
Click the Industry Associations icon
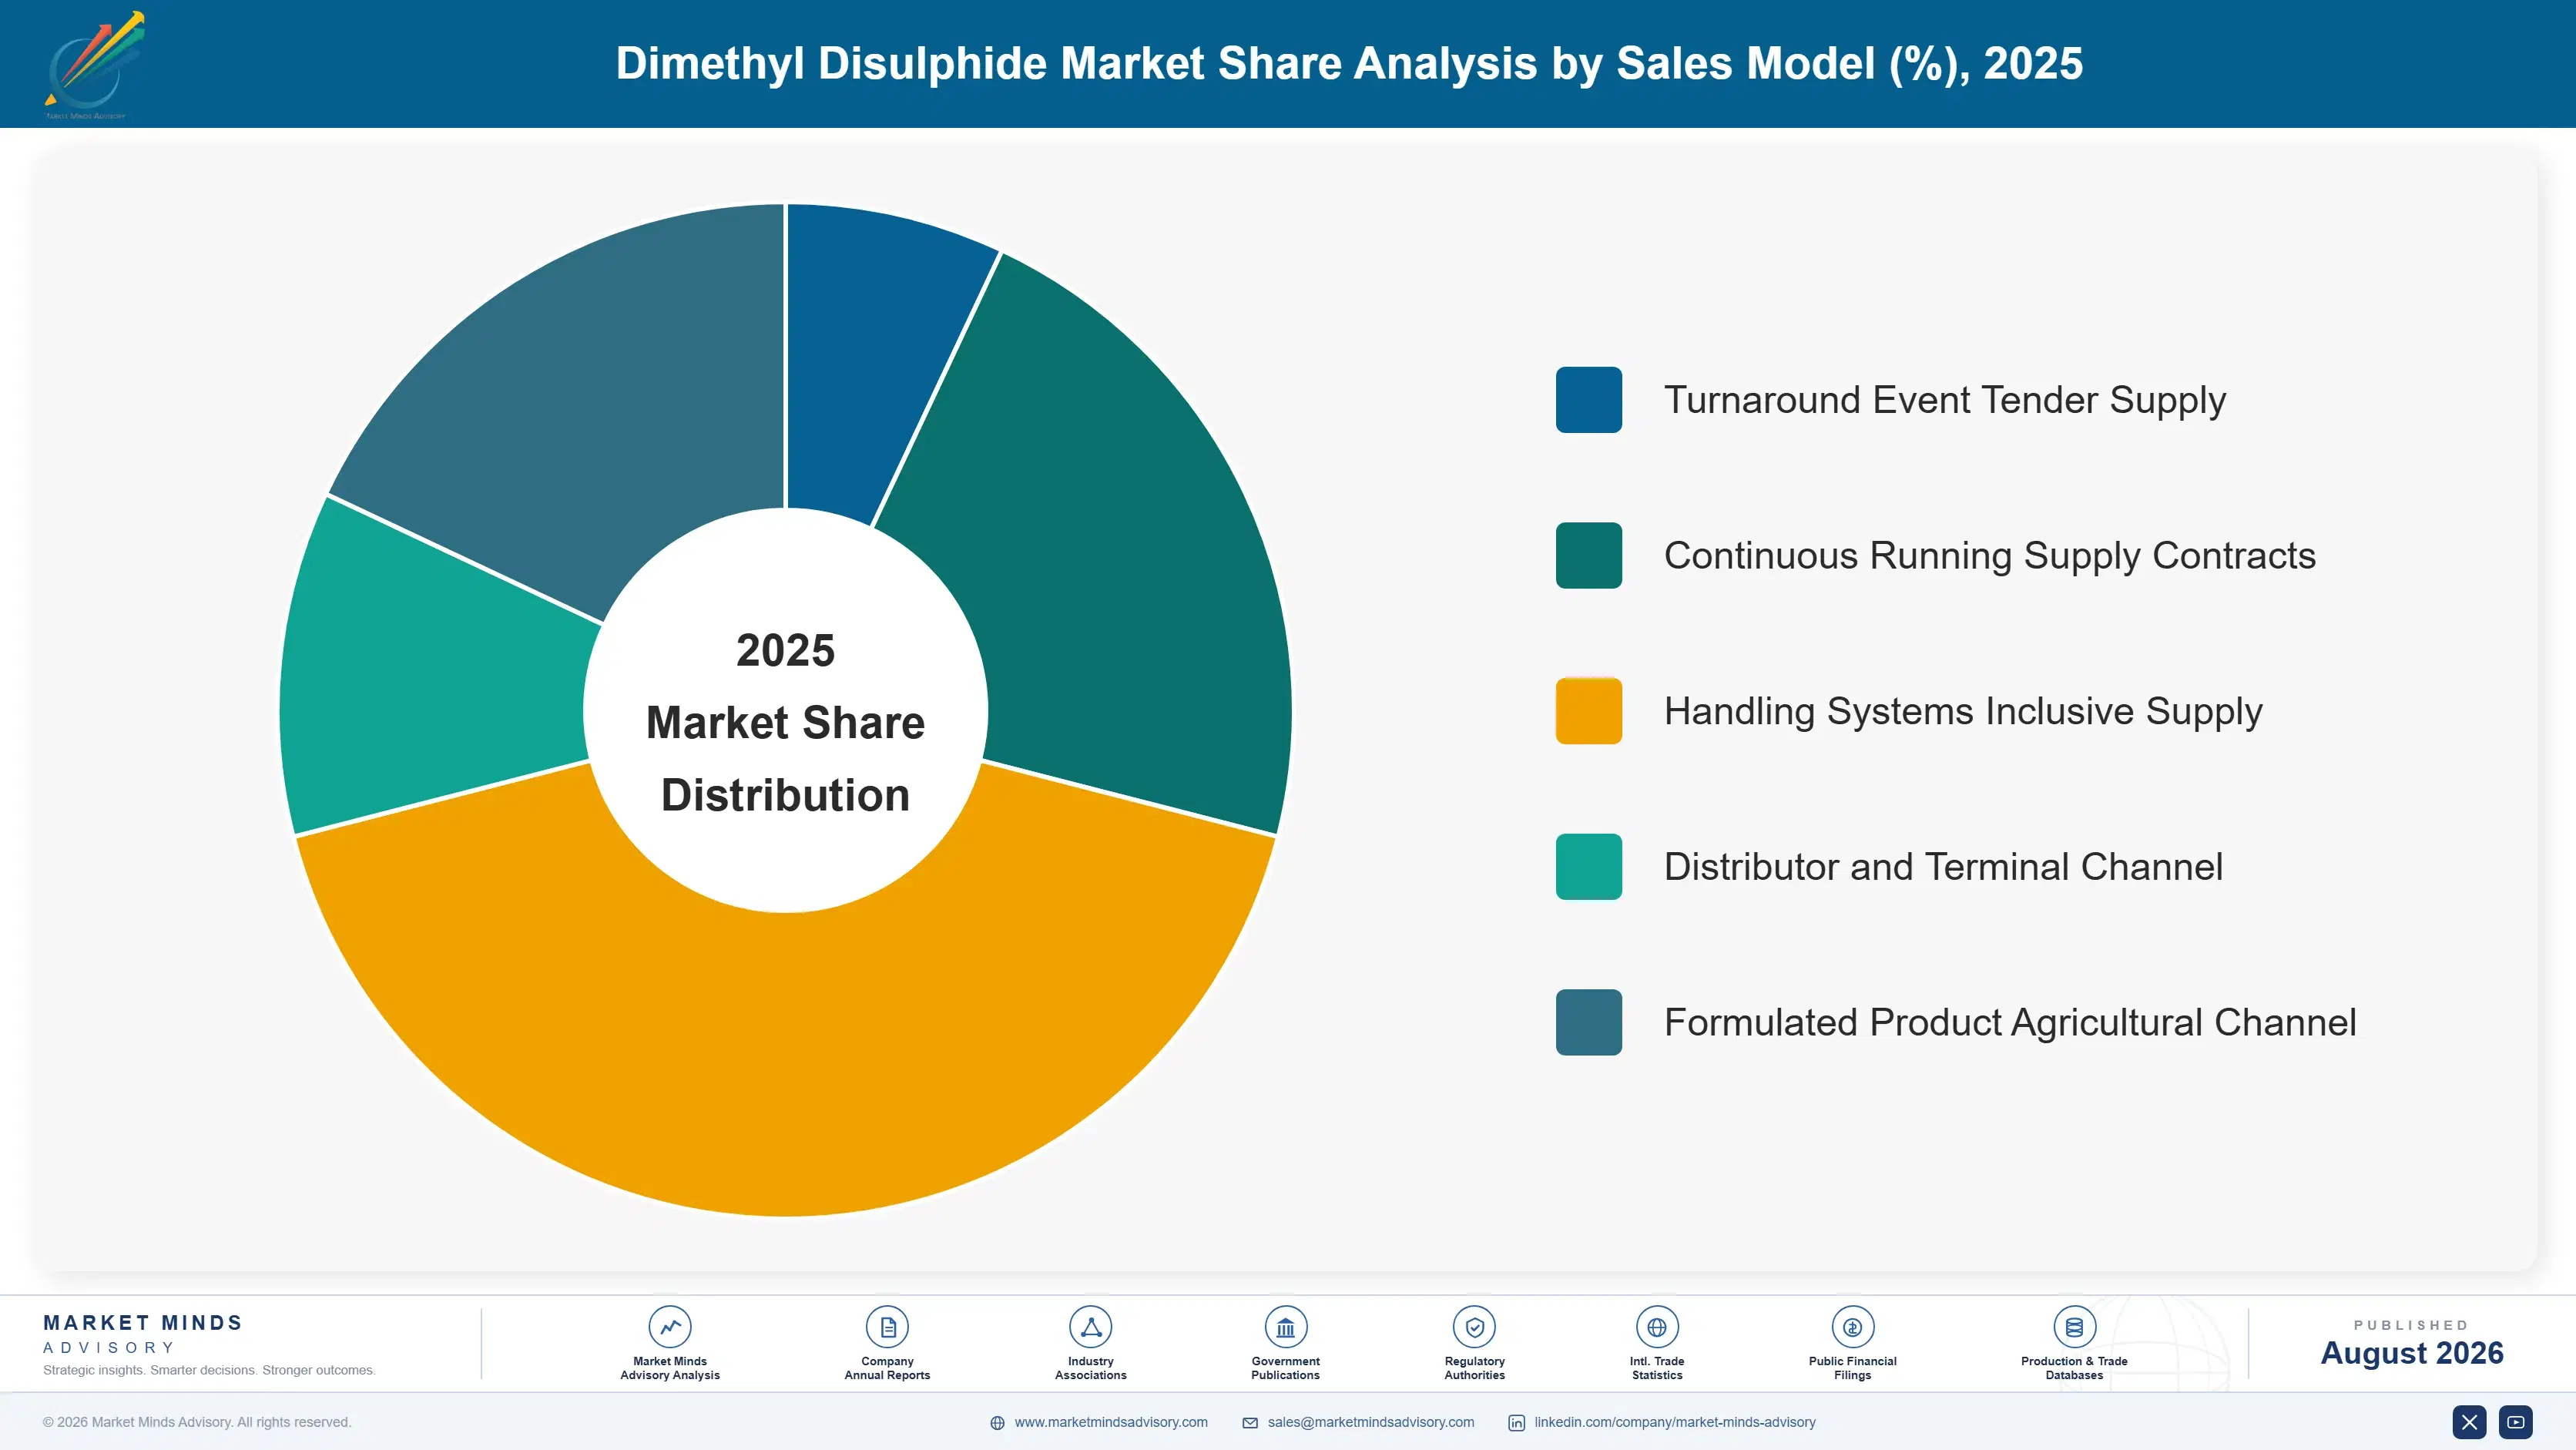[1090, 1327]
